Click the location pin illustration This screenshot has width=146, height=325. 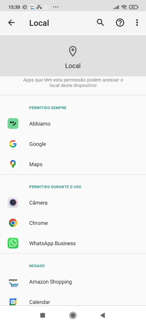click(73, 51)
